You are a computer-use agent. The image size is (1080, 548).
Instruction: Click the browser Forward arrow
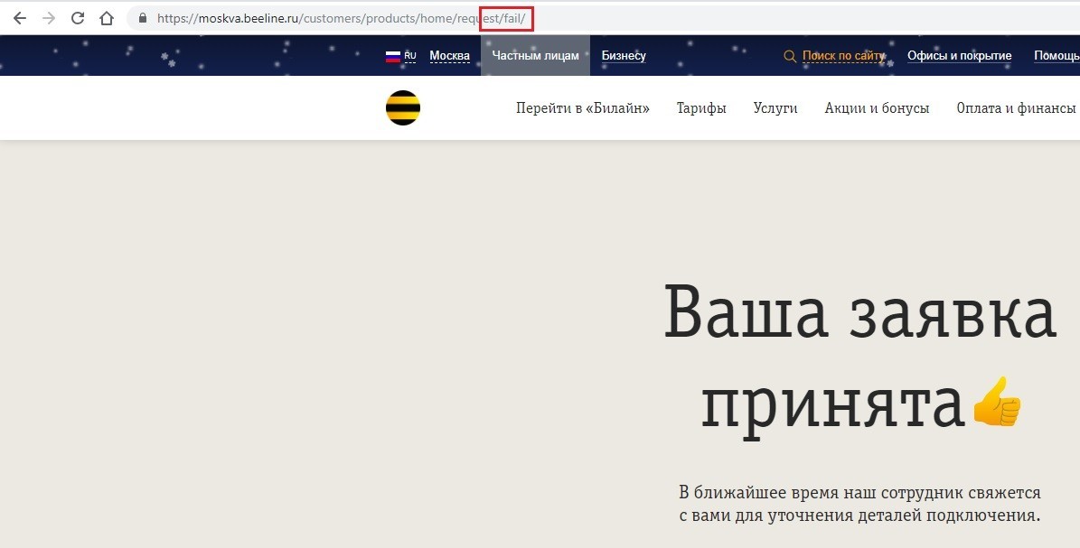pos(49,18)
